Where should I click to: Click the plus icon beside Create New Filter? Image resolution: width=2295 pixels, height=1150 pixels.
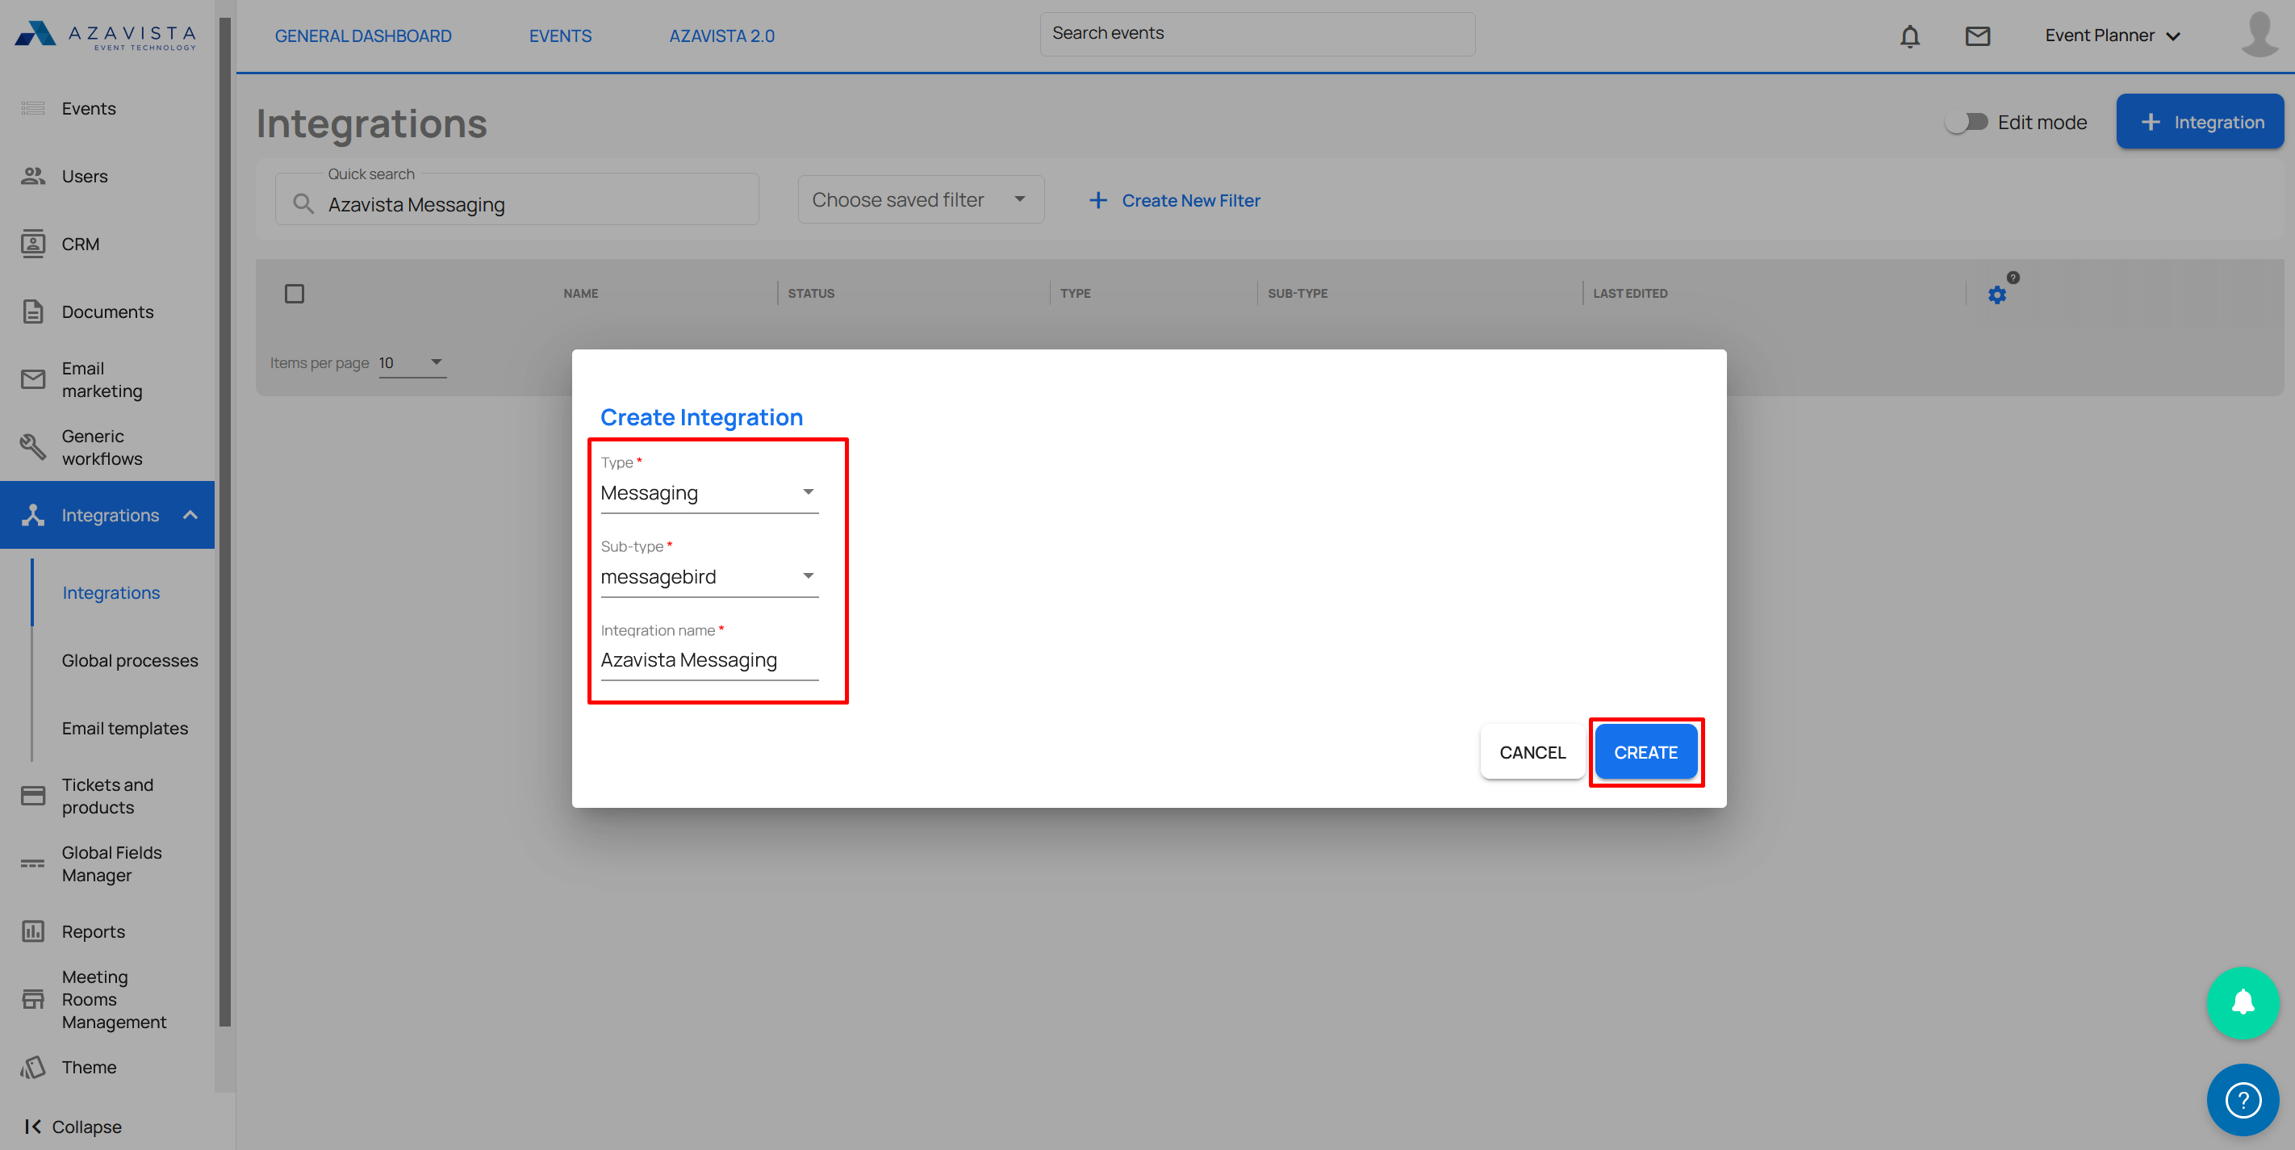tap(1097, 200)
